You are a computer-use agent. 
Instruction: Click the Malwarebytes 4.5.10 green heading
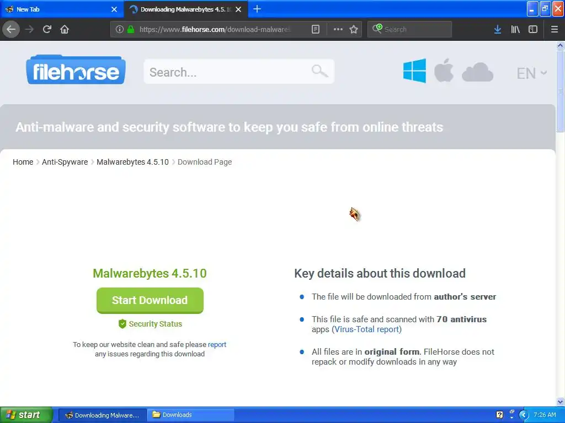pyautogui.click(x=150, y=273)
